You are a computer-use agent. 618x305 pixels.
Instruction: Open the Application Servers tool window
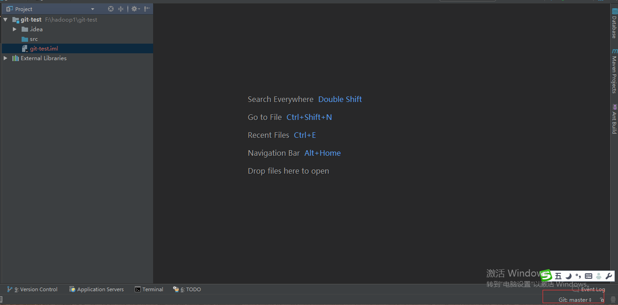pyautogui.click(x=97, y=289)
